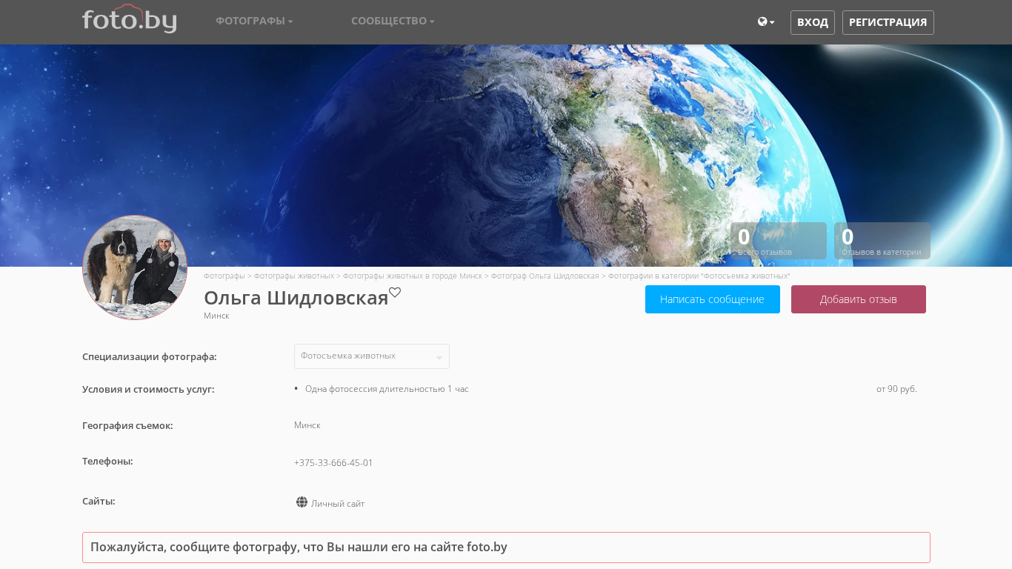Expand the Фотосъемка животных specialization dropdown
Image resolution: width=1012 pixels, height=569 pixels.
click(372, 356)
